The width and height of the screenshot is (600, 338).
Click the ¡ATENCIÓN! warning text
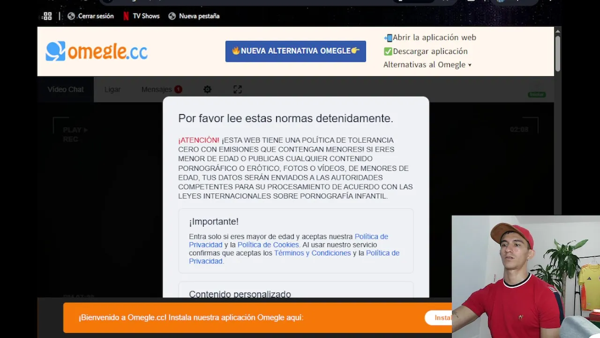tap(199, 140)
